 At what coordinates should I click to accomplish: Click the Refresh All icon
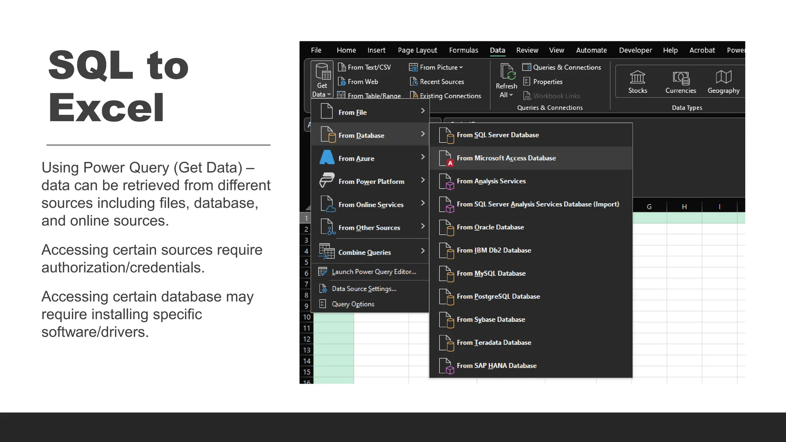point(507,72)
